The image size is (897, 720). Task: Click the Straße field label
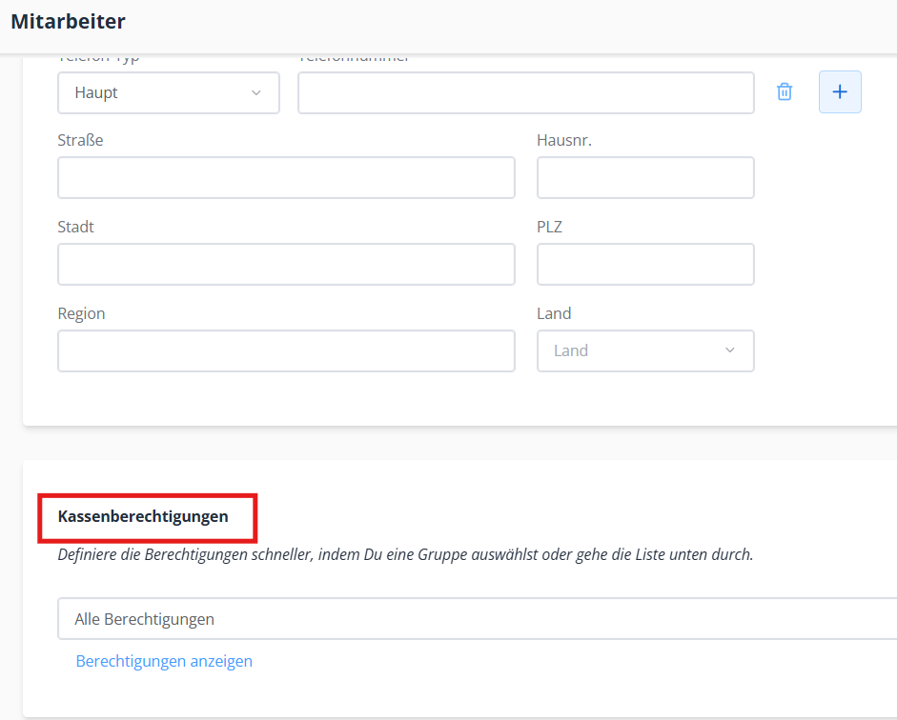(x=81, y=141)
